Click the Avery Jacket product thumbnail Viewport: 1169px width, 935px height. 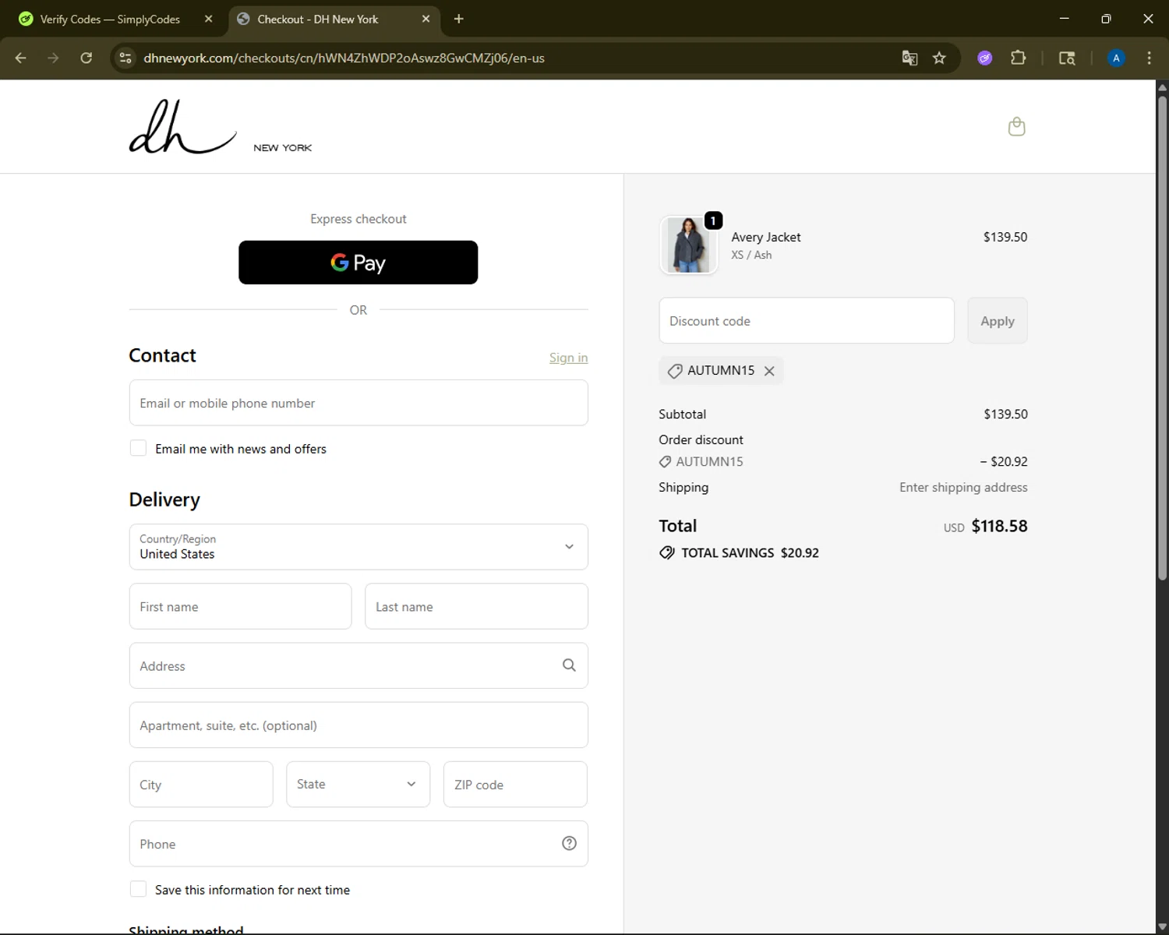coord(689,245)
